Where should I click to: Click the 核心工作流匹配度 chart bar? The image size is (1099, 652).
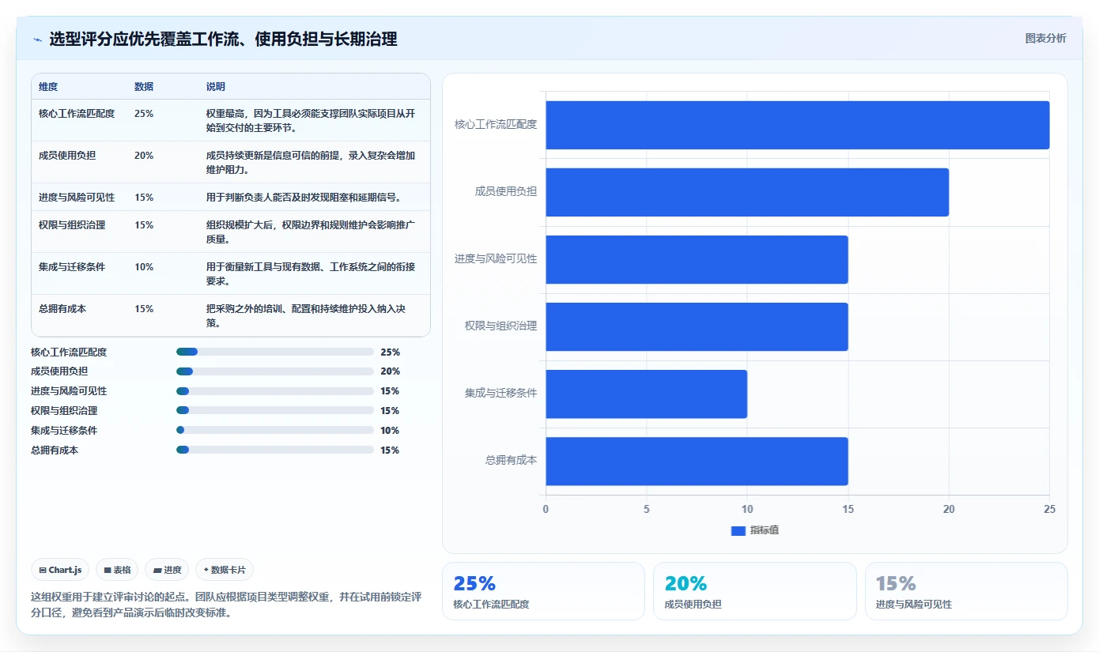(x=797, y=125)
